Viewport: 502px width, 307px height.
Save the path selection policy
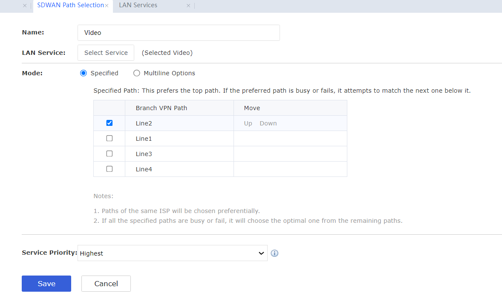46,284
